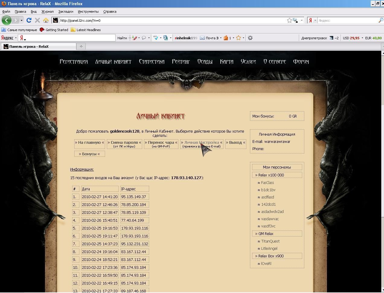Go to the Home page icon
The width and height of the screenshot is (384, 293).
(x=46, y=20)
